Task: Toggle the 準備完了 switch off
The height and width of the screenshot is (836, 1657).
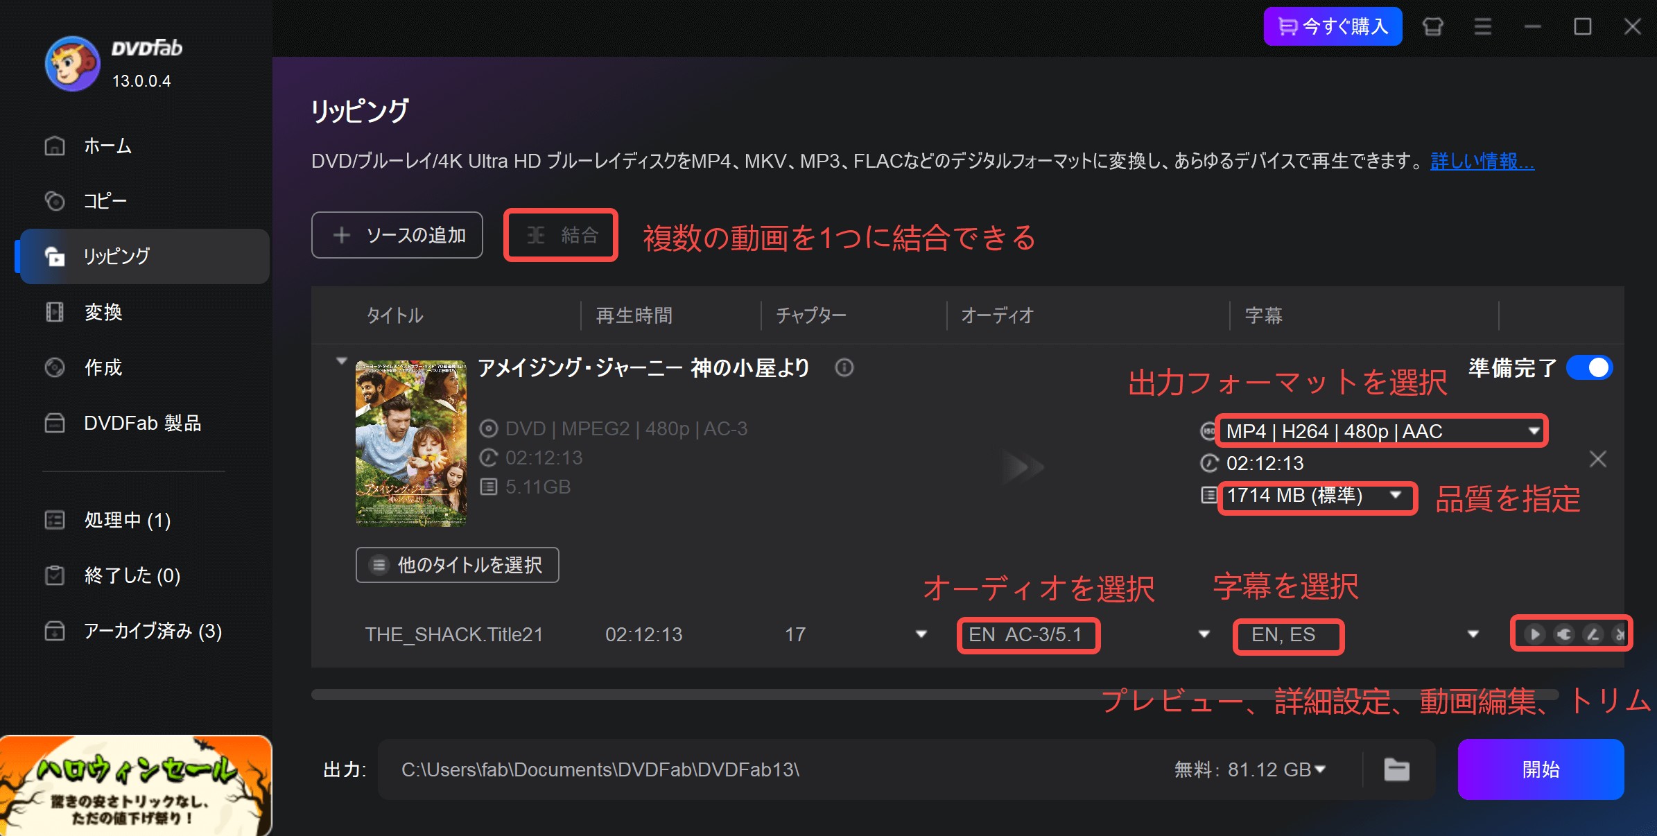Action: point(1590,367)
